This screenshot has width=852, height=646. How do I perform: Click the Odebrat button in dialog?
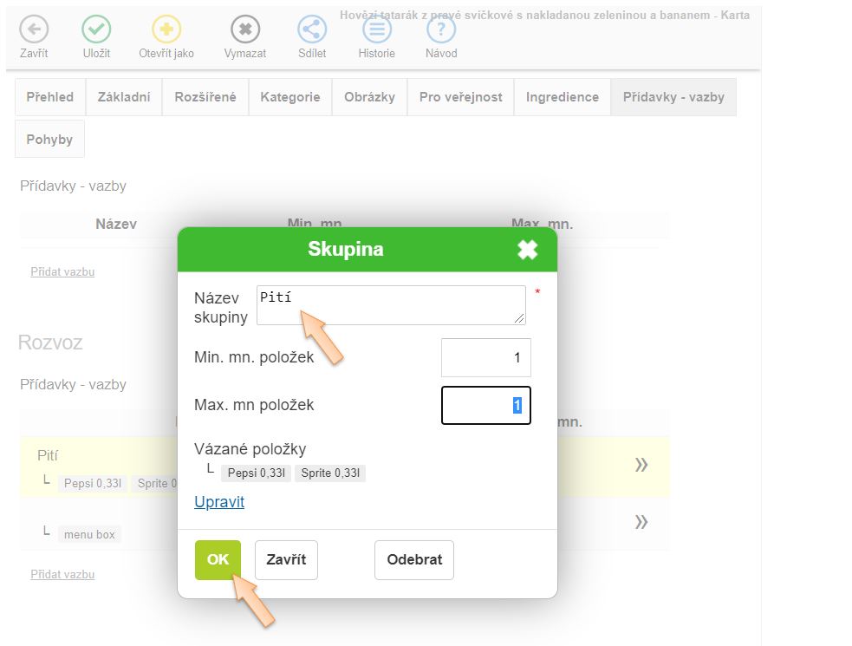pos(414,560)
